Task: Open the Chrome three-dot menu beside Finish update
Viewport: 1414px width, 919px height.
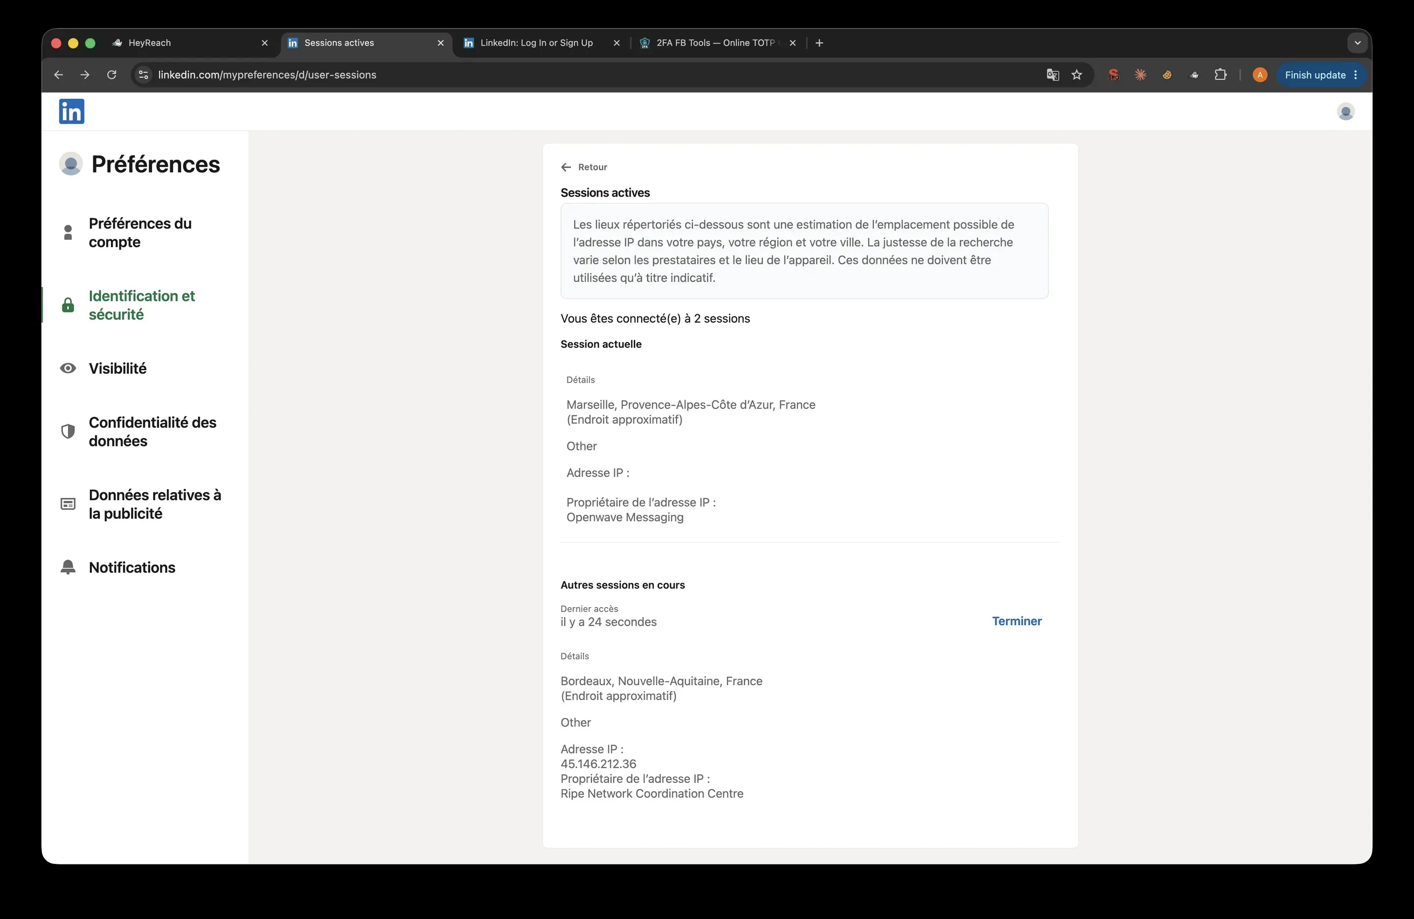Action: coord(1356,75)
